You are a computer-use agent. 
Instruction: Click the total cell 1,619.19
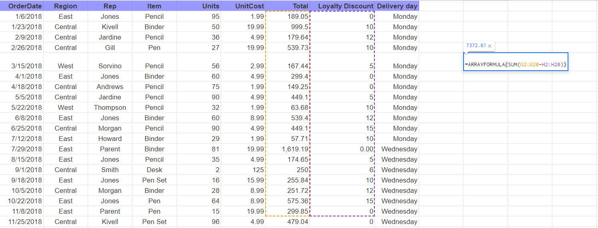288,149
